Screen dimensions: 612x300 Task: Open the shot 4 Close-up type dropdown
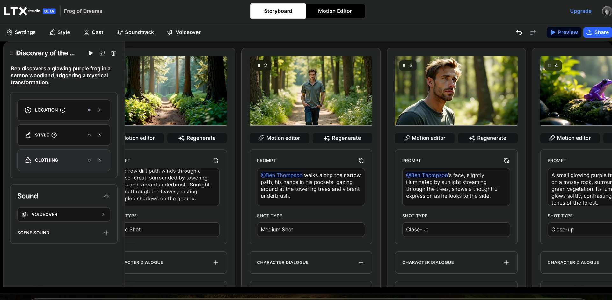click(580, 230)
